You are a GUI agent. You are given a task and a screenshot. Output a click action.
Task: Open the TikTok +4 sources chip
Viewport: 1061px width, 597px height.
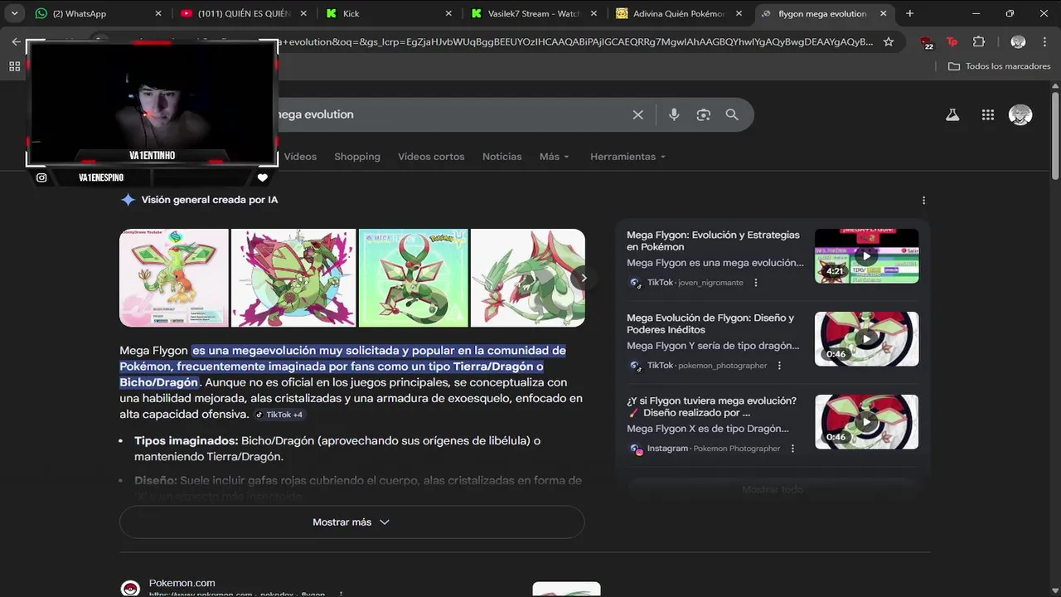click(279, 415)
